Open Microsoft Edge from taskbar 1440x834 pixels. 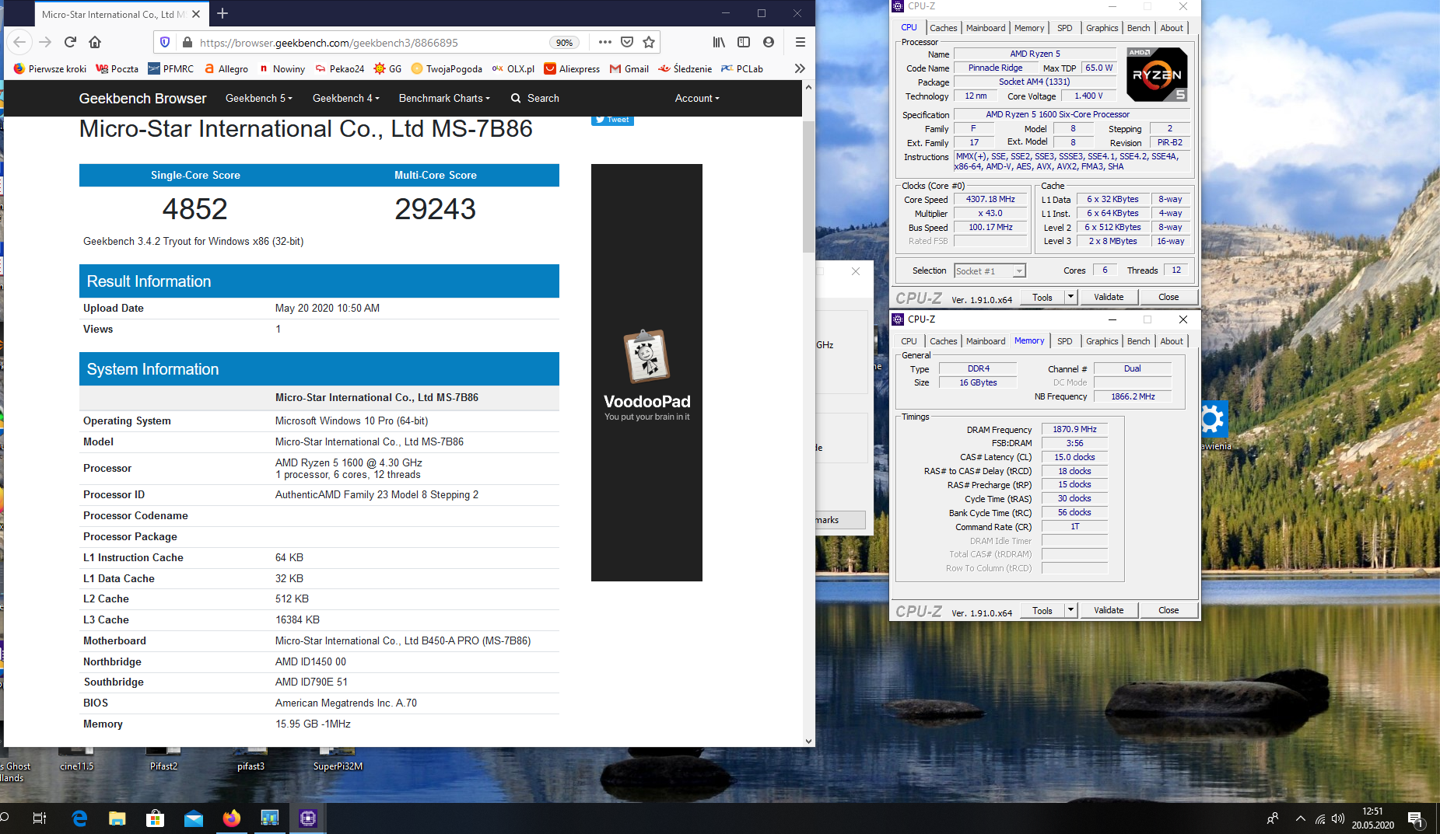pos(79,818)
